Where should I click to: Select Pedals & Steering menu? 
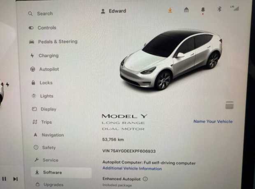[x=53, y=41]
